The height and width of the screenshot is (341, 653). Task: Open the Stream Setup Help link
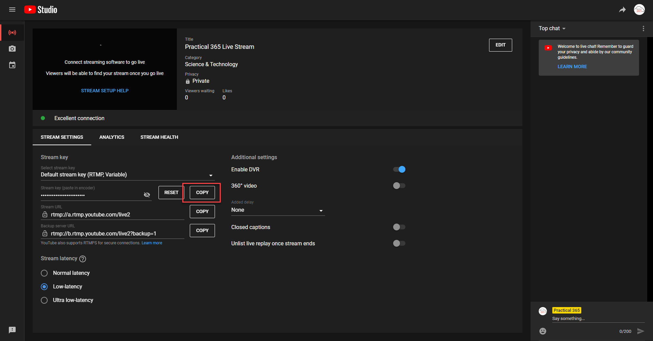pyautogui.click(x=104, y=90)
